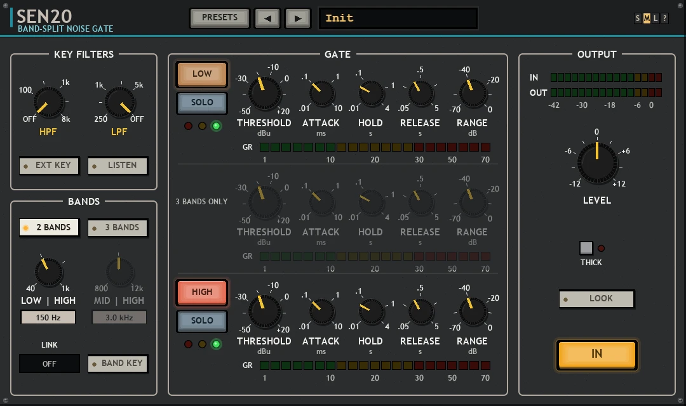Toggle the BAND KEY button
686x406 pixels.
[x=118, y=363]
